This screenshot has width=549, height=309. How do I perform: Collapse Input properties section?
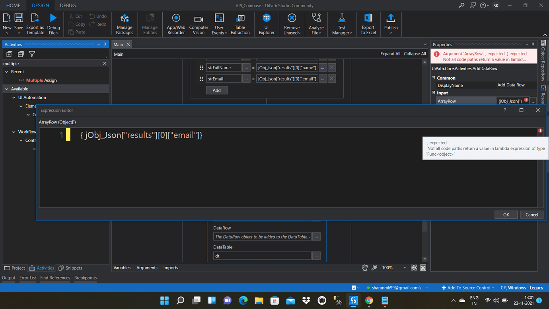click(434, 93)
